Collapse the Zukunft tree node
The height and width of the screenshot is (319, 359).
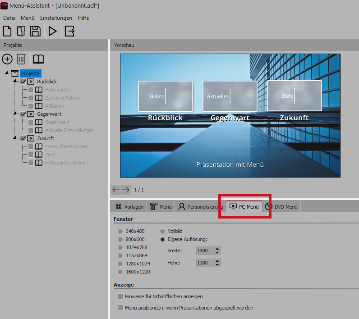[x=14, y=138]
